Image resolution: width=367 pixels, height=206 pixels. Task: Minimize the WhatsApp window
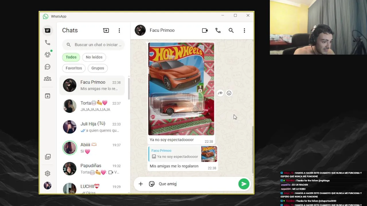[x=223, y=15]
